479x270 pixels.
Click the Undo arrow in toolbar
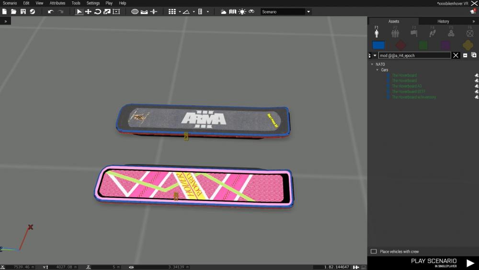(x=51, y=12)
